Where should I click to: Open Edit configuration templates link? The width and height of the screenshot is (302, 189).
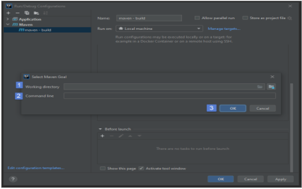coord(36,168)
